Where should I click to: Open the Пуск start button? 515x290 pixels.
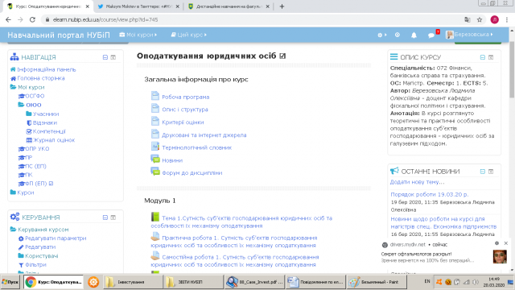[10, 282]
